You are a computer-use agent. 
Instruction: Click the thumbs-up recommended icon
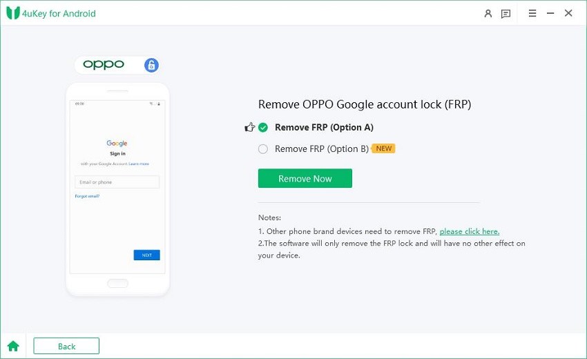click(x=249, y=127)
